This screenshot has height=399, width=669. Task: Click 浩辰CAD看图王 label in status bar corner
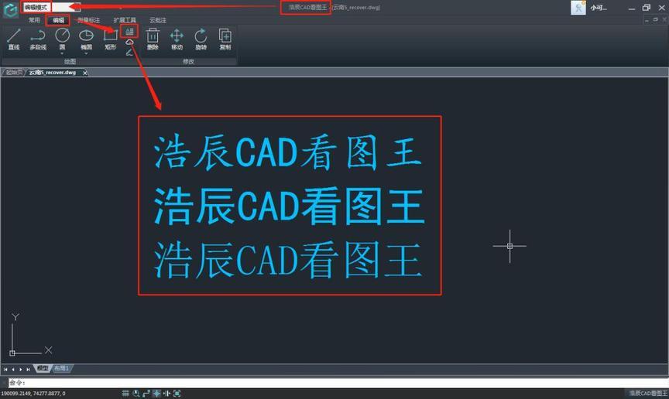[648, 393]
